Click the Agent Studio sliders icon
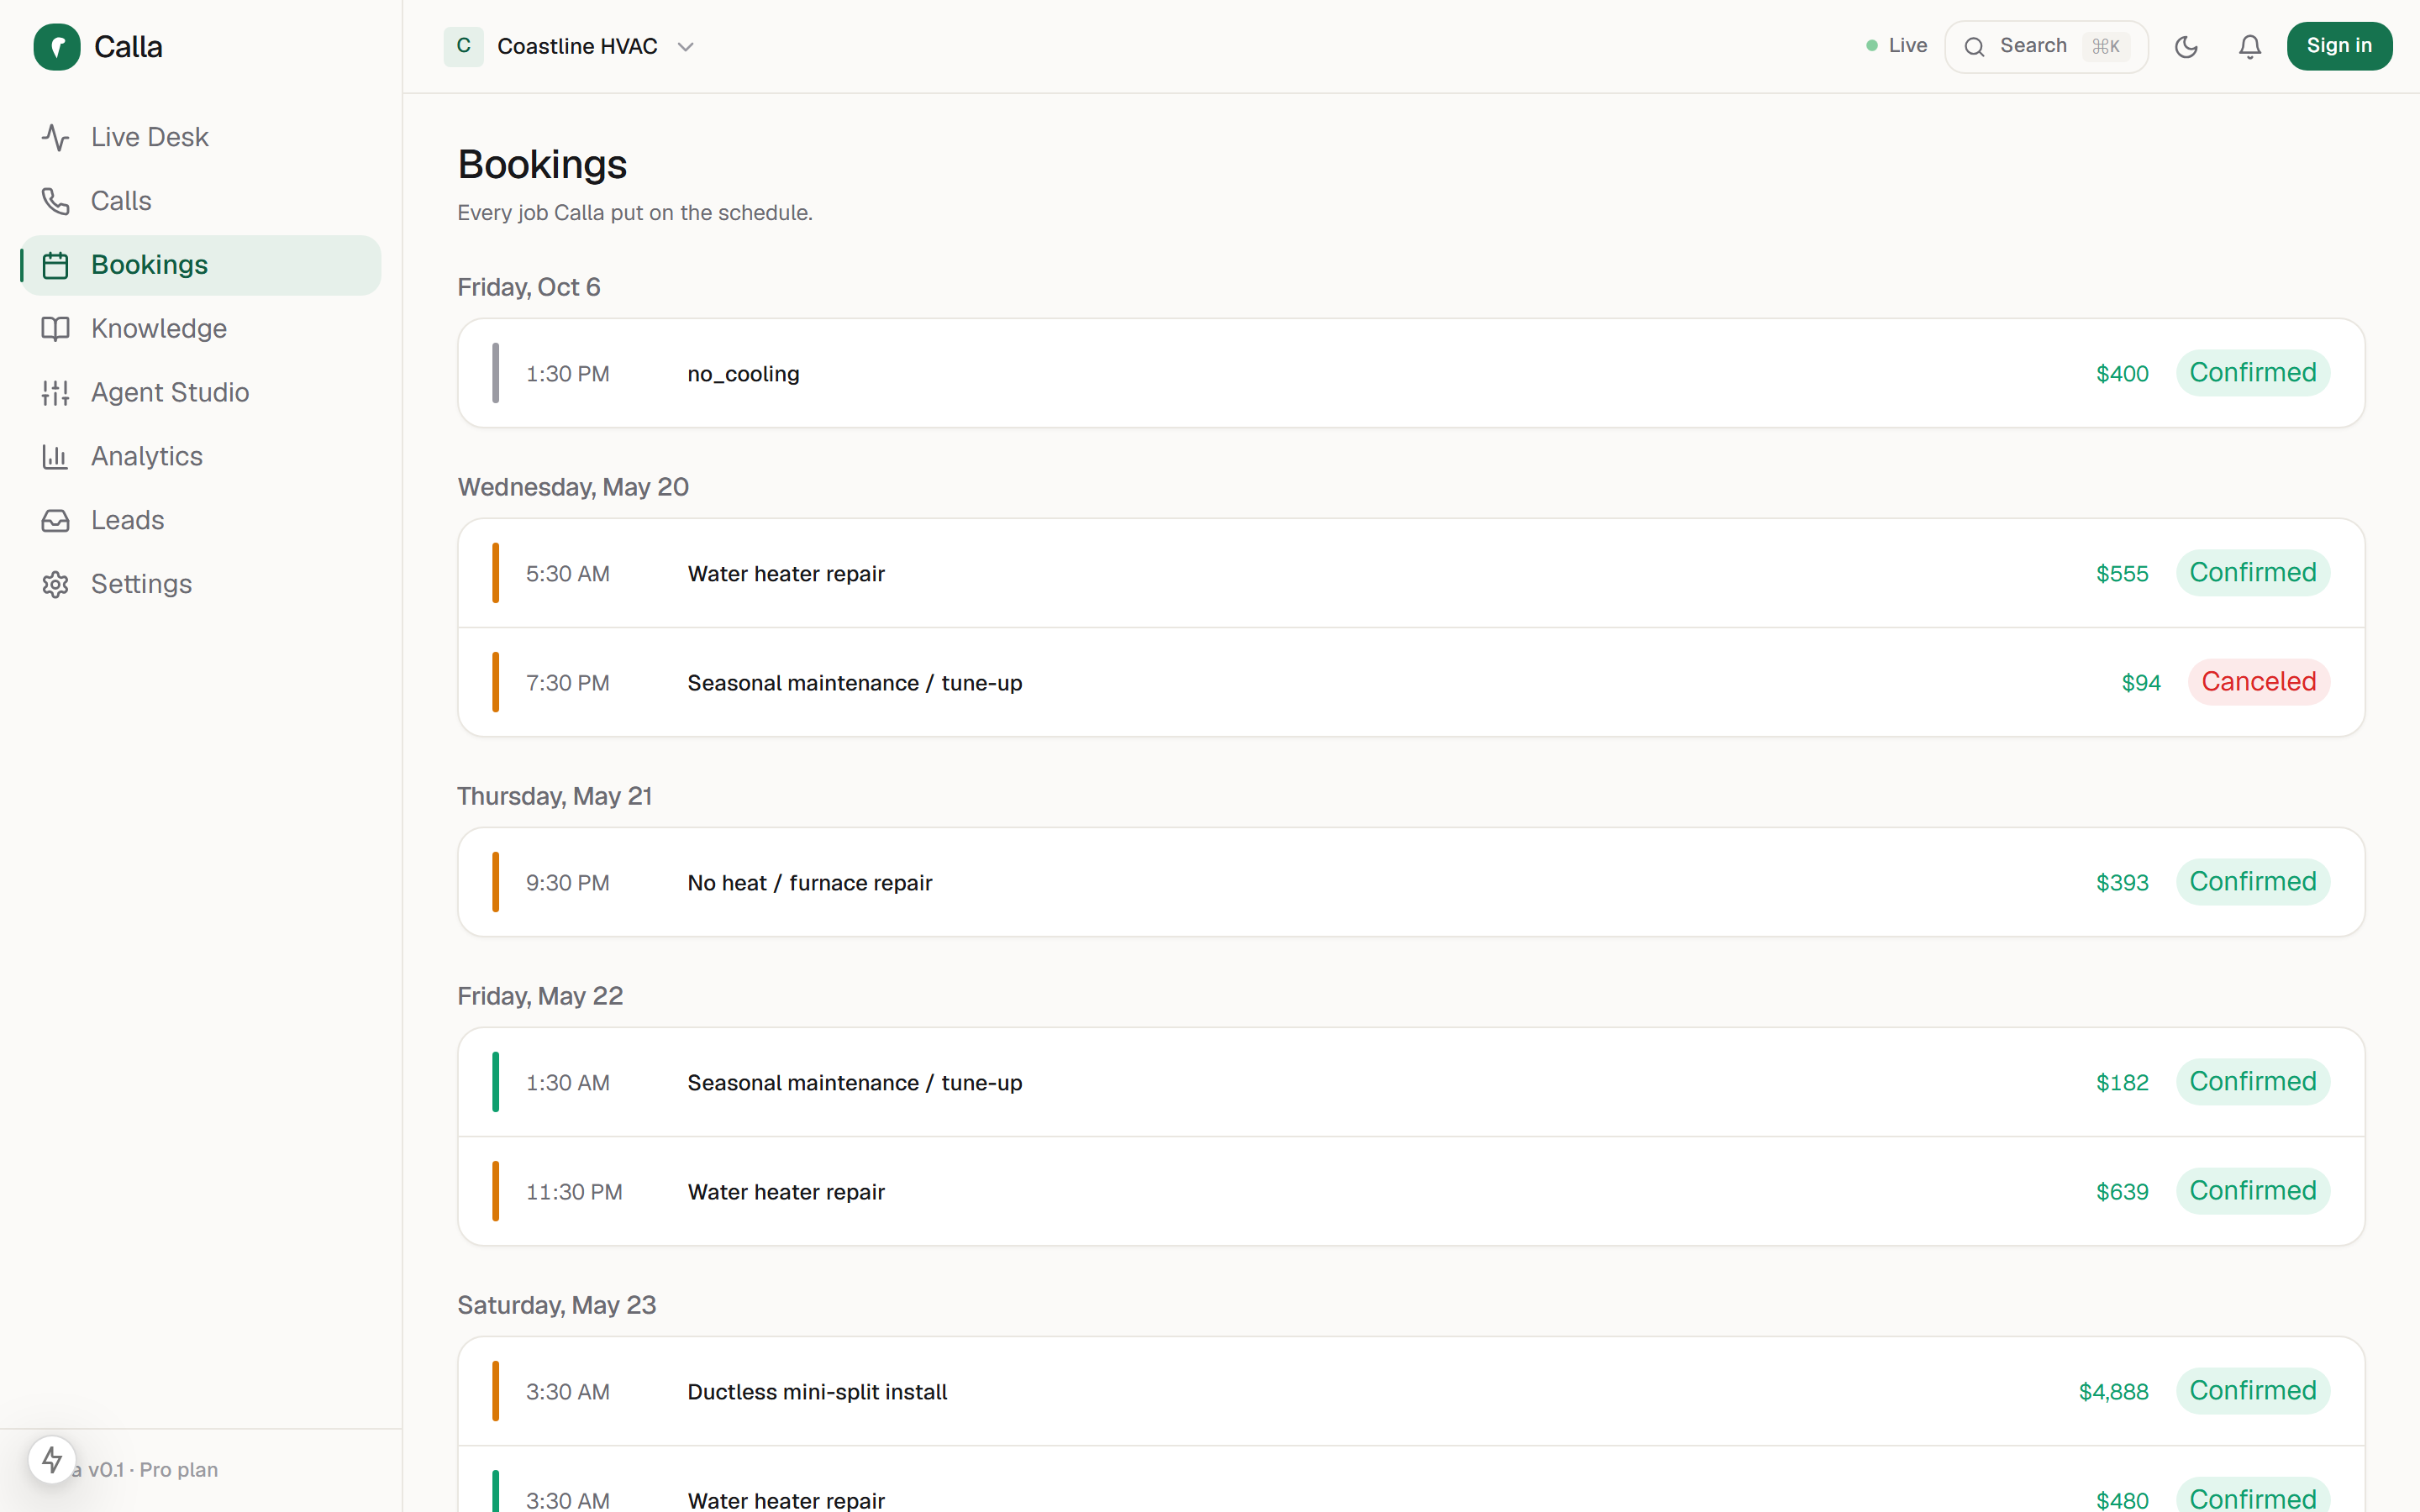 [x=56, y=393]
